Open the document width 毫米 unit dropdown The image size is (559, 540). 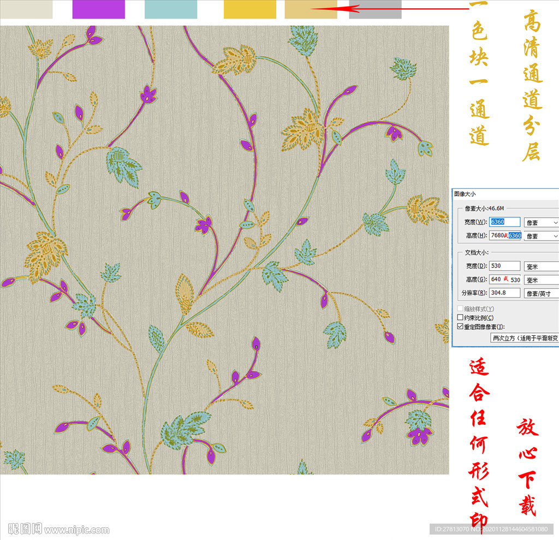tap(541, 266)
